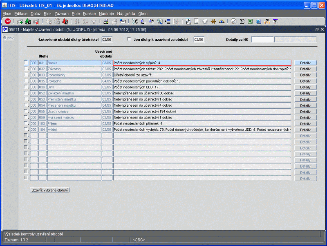Click the 'Přemístění majetku' task name cell
Image resolution: width=327 pixels, height=246 pixels.
(74, 99)
